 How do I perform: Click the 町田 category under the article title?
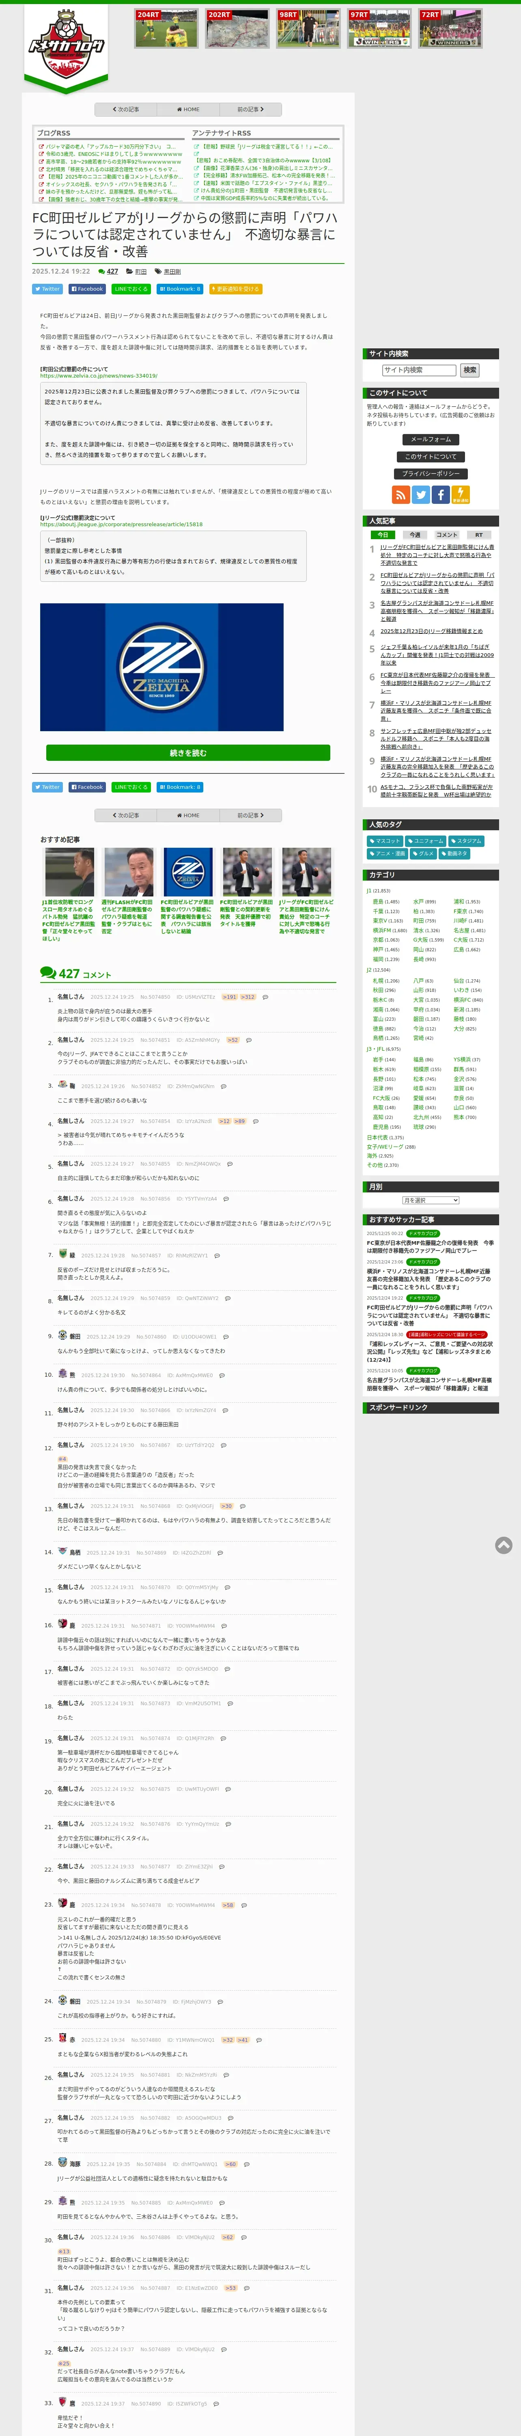(141, 271)
